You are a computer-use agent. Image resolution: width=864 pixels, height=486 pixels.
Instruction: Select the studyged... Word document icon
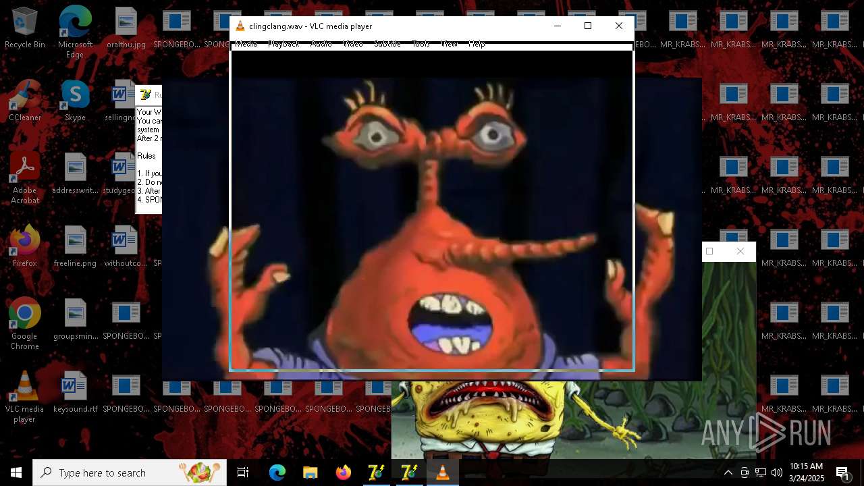[x=120, y=174]
